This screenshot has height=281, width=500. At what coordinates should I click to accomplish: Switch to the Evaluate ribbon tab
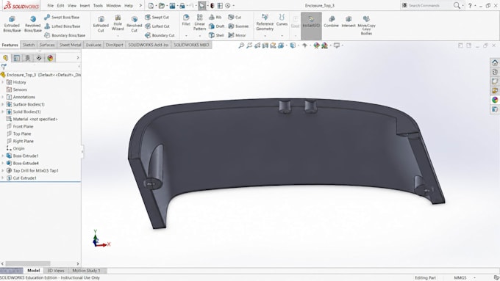93,45
